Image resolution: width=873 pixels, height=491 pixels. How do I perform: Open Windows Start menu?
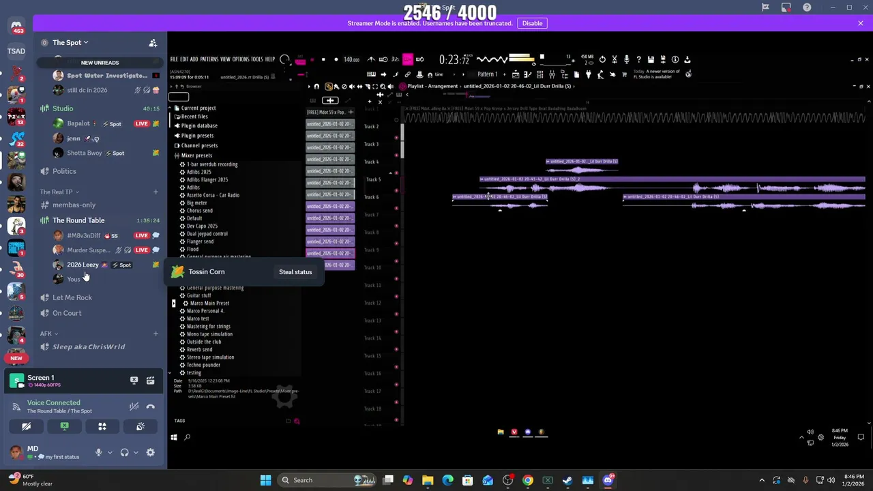pyautogui.click(x=265, y=480)
